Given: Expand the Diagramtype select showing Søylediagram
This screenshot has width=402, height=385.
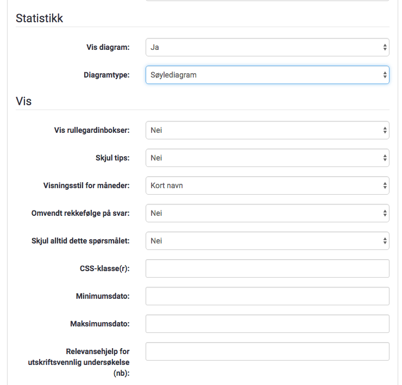Looking at the screenshot, I should point(267,75).
